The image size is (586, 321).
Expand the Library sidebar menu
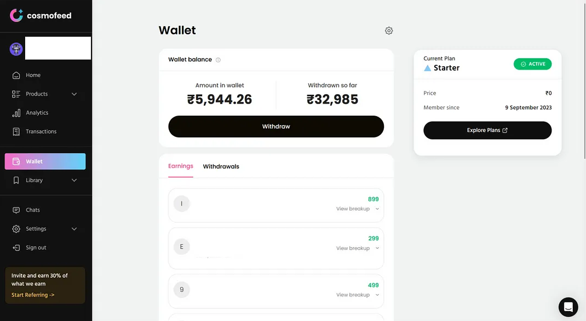[x=74, y=180]
